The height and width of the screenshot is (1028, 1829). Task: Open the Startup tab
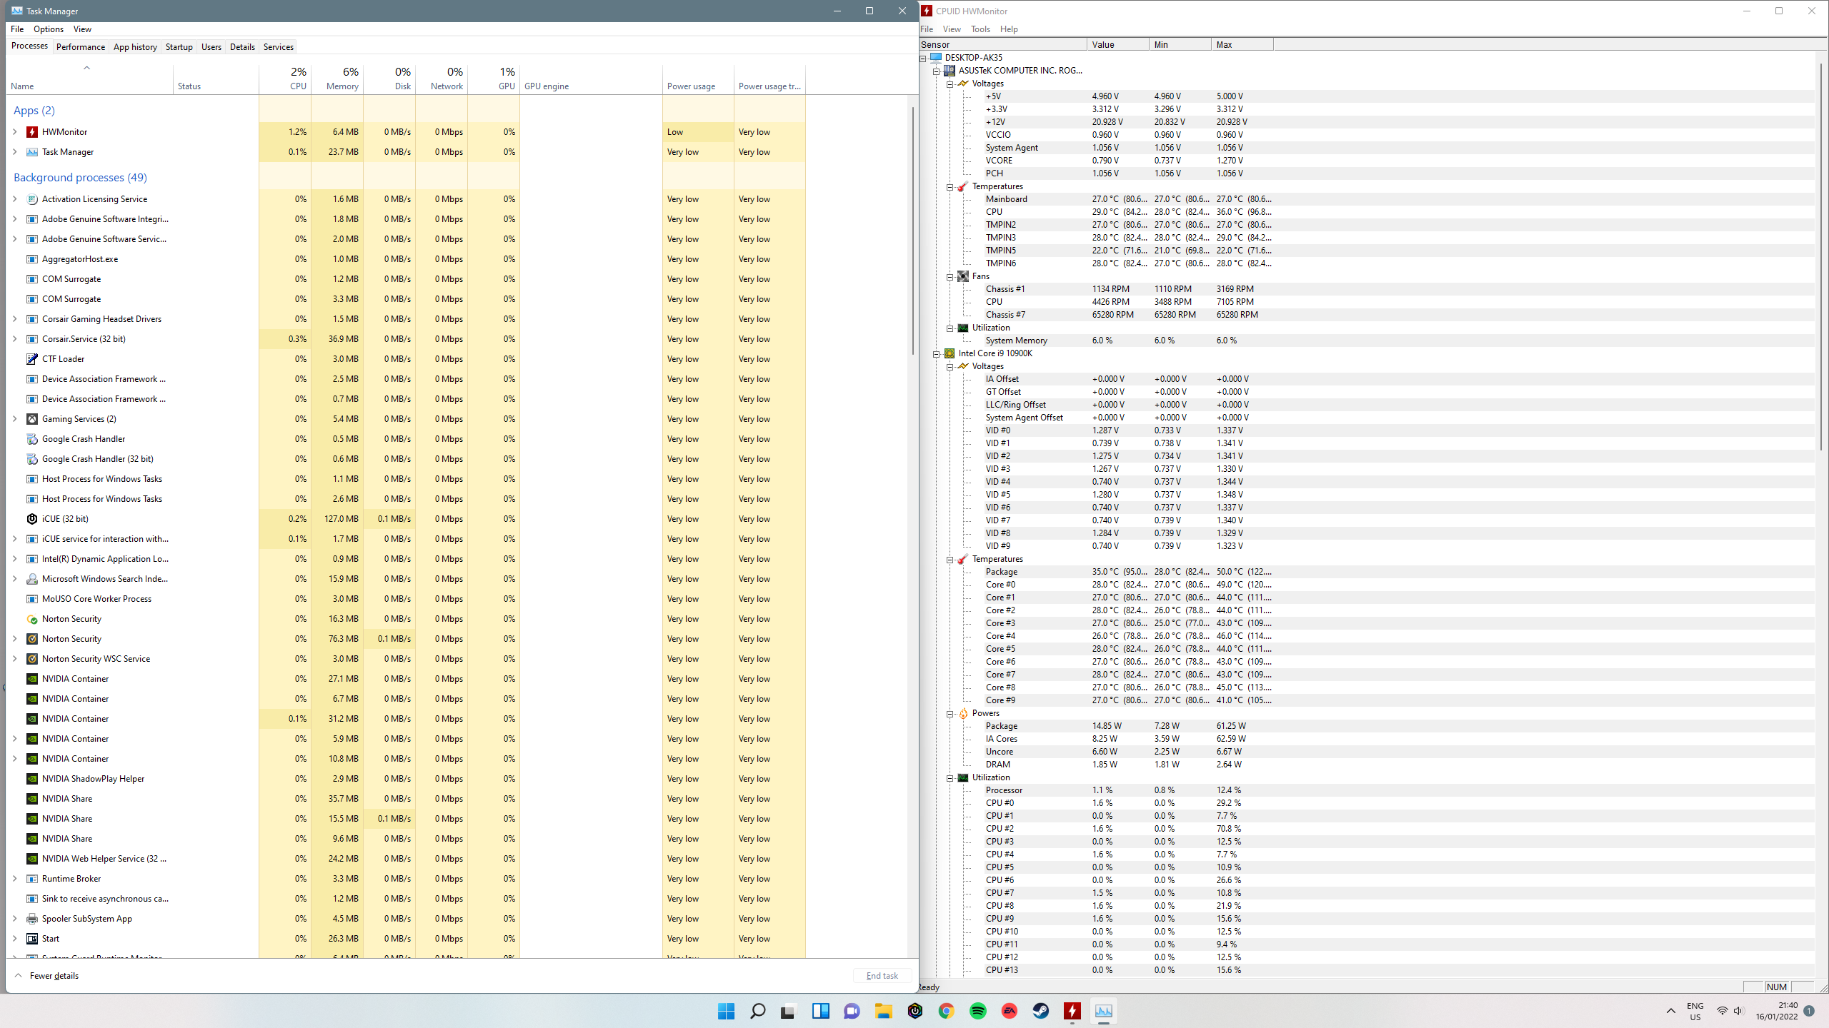point(179,47)
